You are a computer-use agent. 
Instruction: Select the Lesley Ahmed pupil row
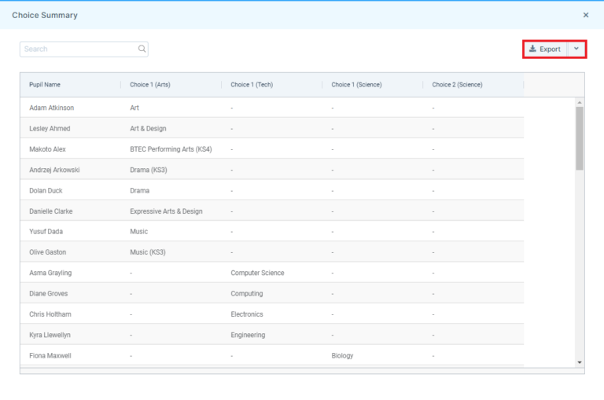point(50,128)
